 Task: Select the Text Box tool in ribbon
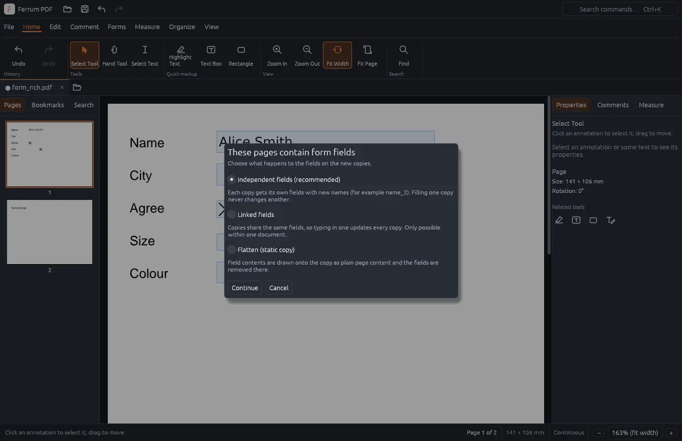click(211, 55)
